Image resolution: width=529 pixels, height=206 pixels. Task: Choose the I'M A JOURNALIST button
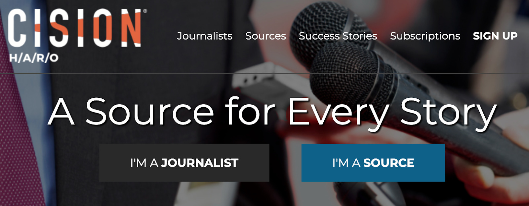click(184, 163)
